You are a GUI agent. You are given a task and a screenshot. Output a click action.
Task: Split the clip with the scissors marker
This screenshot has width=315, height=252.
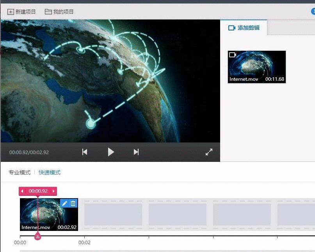(37, 236)
